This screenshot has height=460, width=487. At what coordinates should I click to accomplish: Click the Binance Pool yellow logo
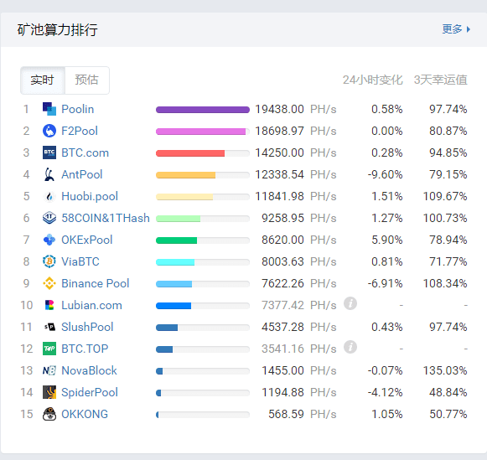(x=49, y=283)
